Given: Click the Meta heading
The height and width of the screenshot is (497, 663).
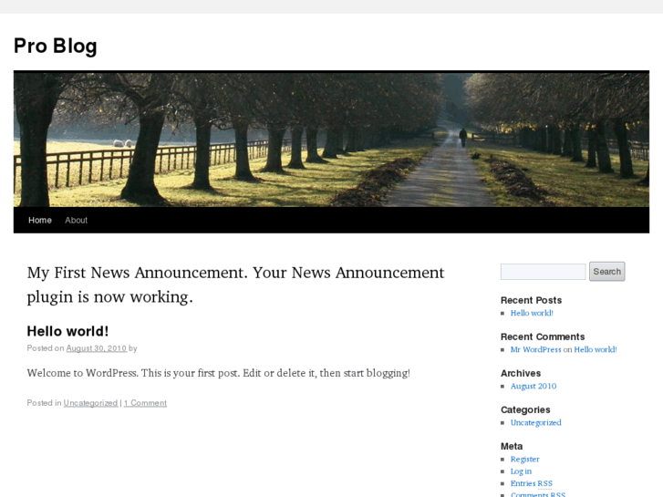Looking at the screenshot, I should tap(512, 446).
